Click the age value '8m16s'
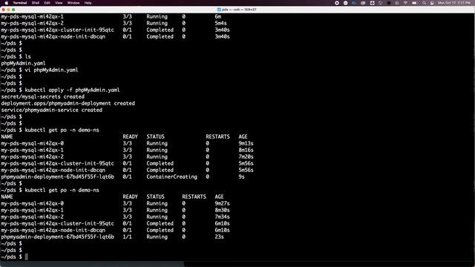Image resolution: width=475 pixels, height=267 pixels. [x=246, y=150]
